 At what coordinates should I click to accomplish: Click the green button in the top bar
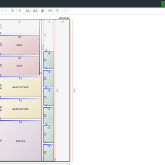point(163,4)
